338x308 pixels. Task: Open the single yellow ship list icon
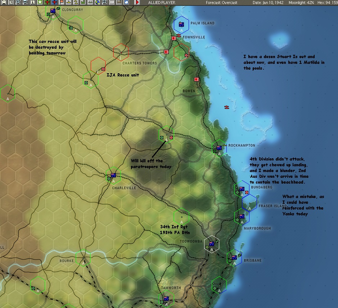[x=69, y=3]
